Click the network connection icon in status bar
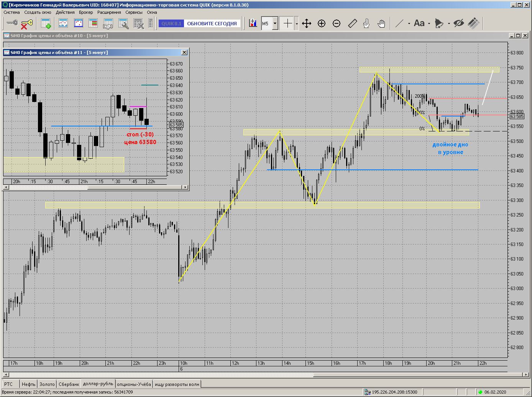Viewport: 532px width, 397px height. (368, 392)
